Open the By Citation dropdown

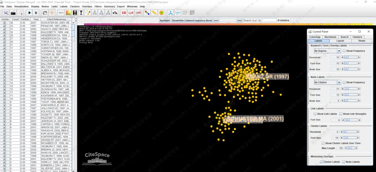pos(339,82)
